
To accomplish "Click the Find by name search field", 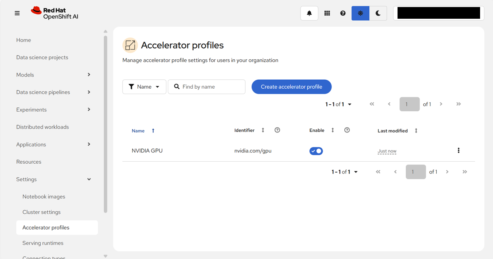I will tap(207, 87).
